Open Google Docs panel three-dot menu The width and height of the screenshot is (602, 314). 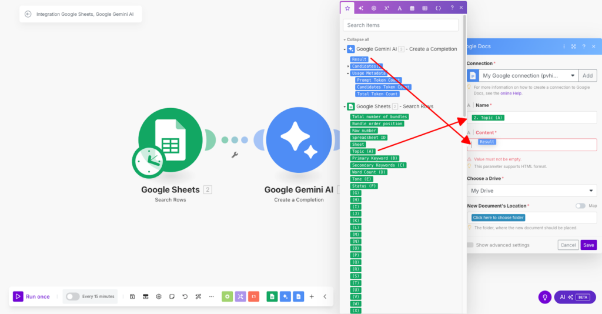pyautogui.click(x=564, y=46)
